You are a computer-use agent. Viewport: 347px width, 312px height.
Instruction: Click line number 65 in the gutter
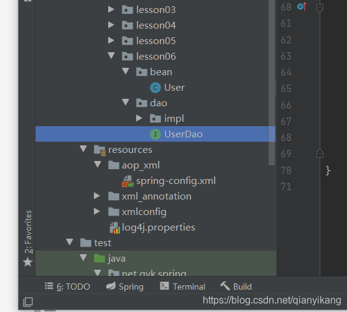[x=285, y=88]
